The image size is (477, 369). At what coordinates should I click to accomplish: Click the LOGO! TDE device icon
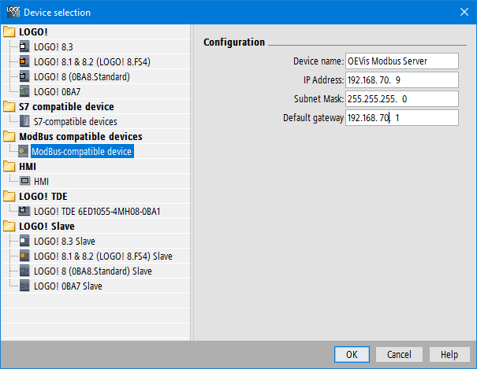(x=24, y=212)
